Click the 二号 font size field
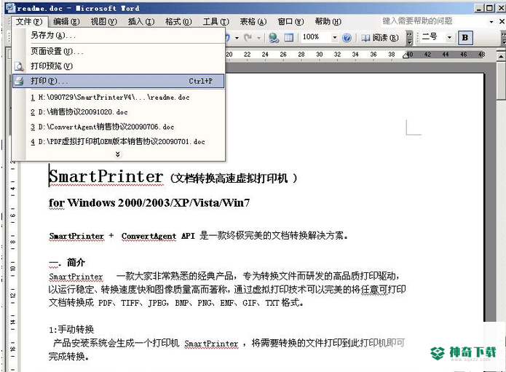Screen dimensions: 506x372 click(x=432, y=37)
